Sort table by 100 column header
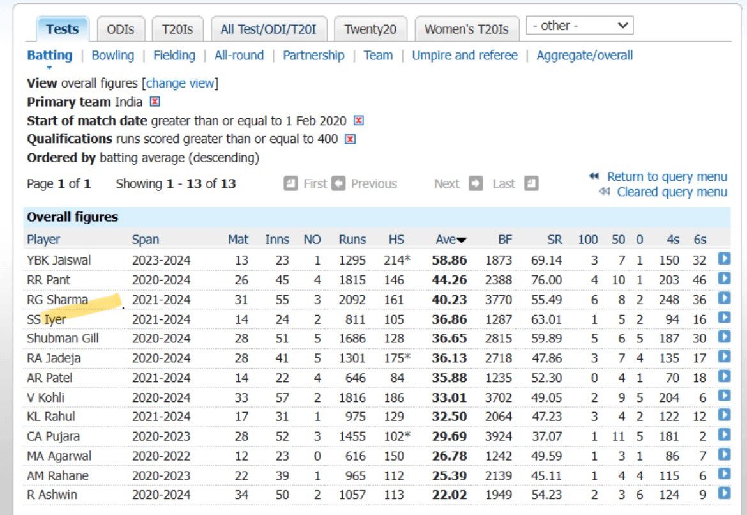This screenshot has height=515, width=747. point(588,240)
